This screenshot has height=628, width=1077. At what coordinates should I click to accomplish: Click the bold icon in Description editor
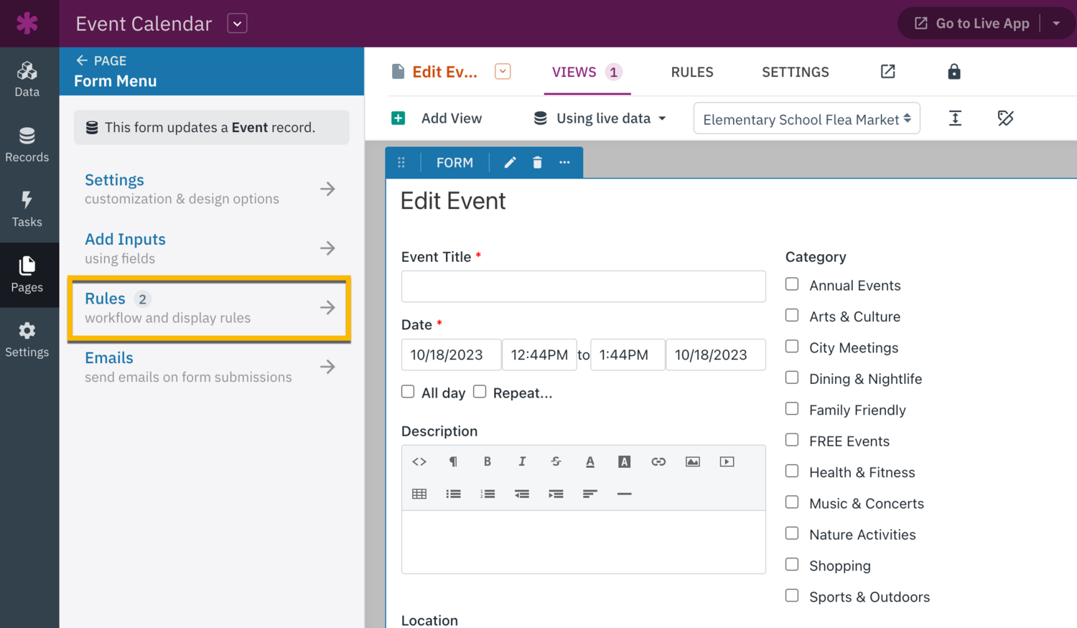pyautogui.click(x=488, y=461)
